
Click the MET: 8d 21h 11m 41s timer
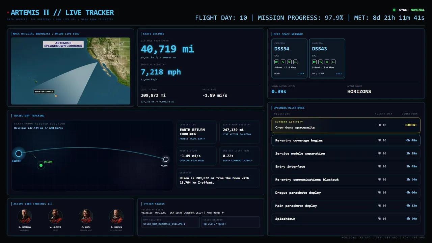[389, 18]
